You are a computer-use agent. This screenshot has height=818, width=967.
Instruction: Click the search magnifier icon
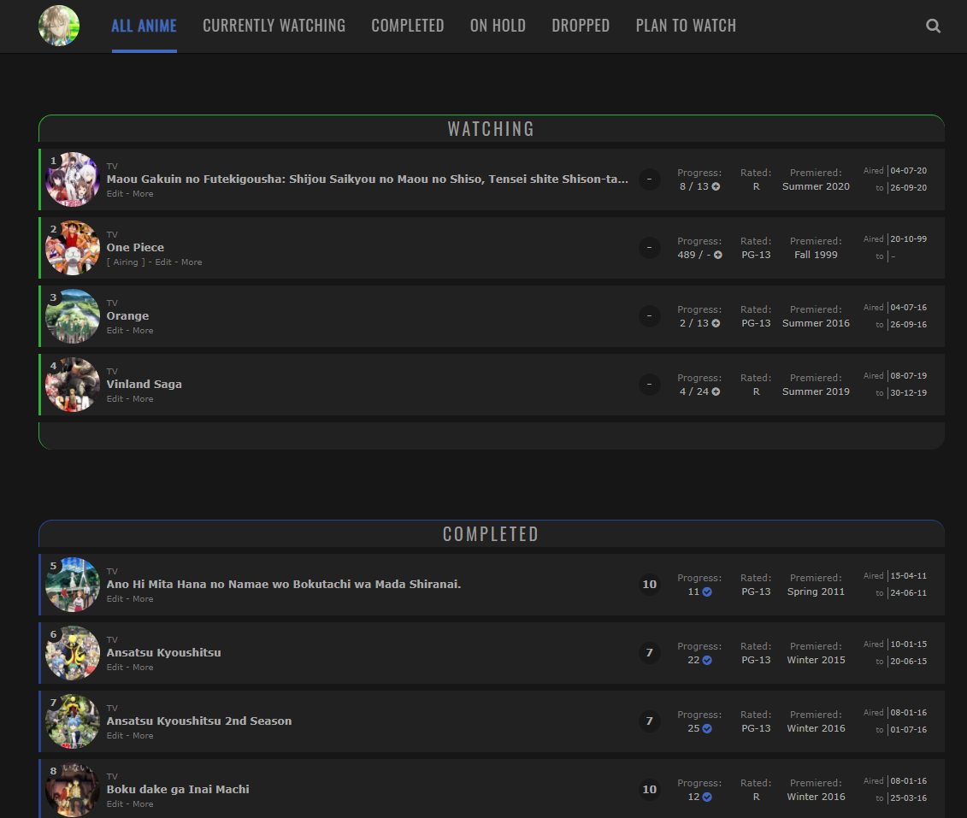tap(933, 26)
